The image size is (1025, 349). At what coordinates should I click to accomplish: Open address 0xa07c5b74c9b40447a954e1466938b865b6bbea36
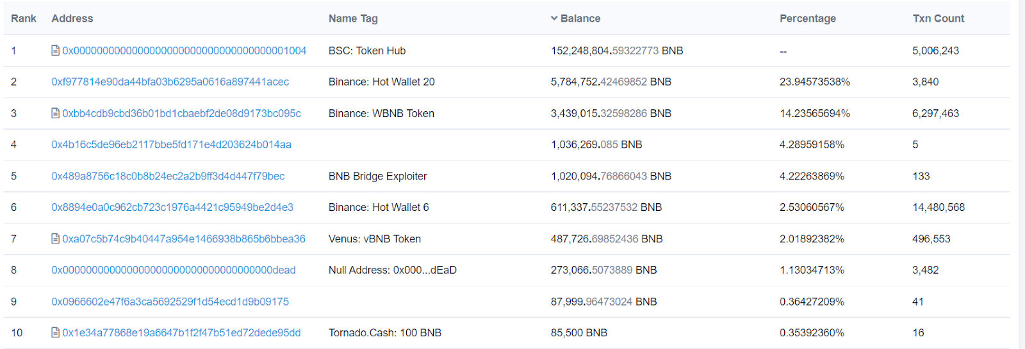point(184,238)
